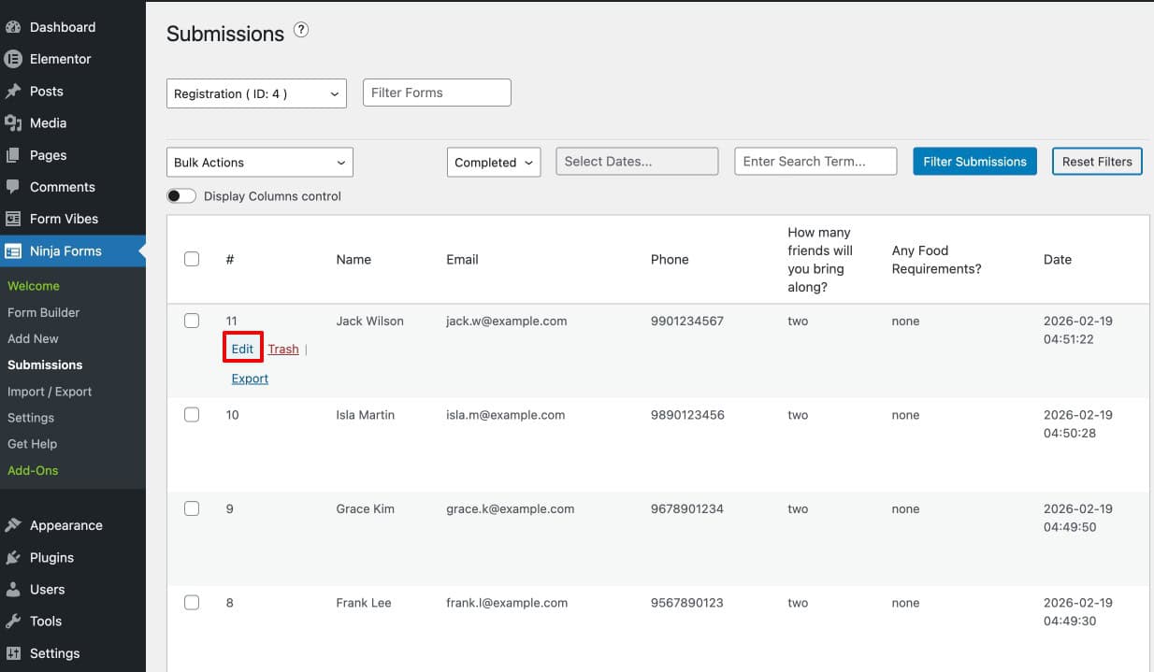
Task: Click the Enter Search Term field
Action: tap(815, 161)
